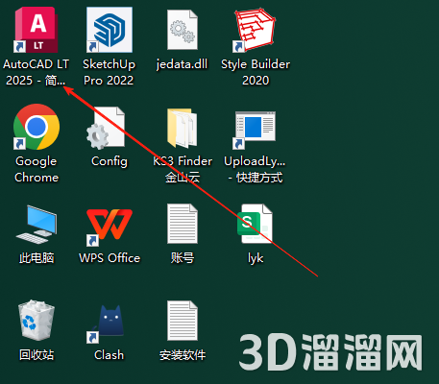
Task: Click the '此电脑' label text
Action: [37, 258]
